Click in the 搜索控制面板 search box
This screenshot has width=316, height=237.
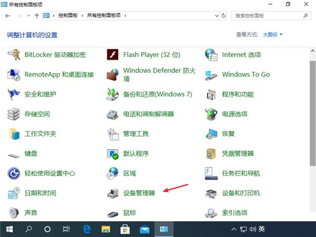pos(271,16)
